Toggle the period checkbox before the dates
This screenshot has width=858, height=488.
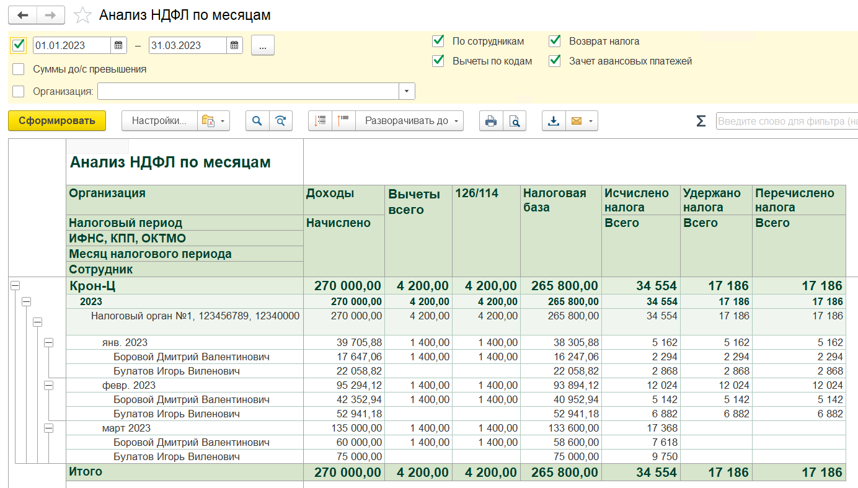19,45
